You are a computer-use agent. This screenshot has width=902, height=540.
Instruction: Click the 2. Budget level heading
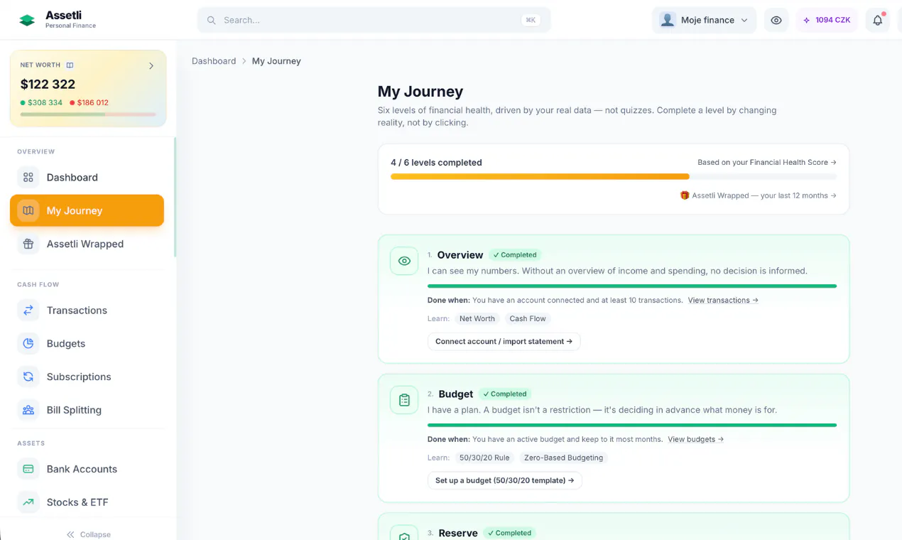[x=450, y=394]
